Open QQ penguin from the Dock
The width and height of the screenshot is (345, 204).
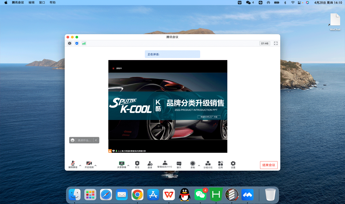coord(184,195)
